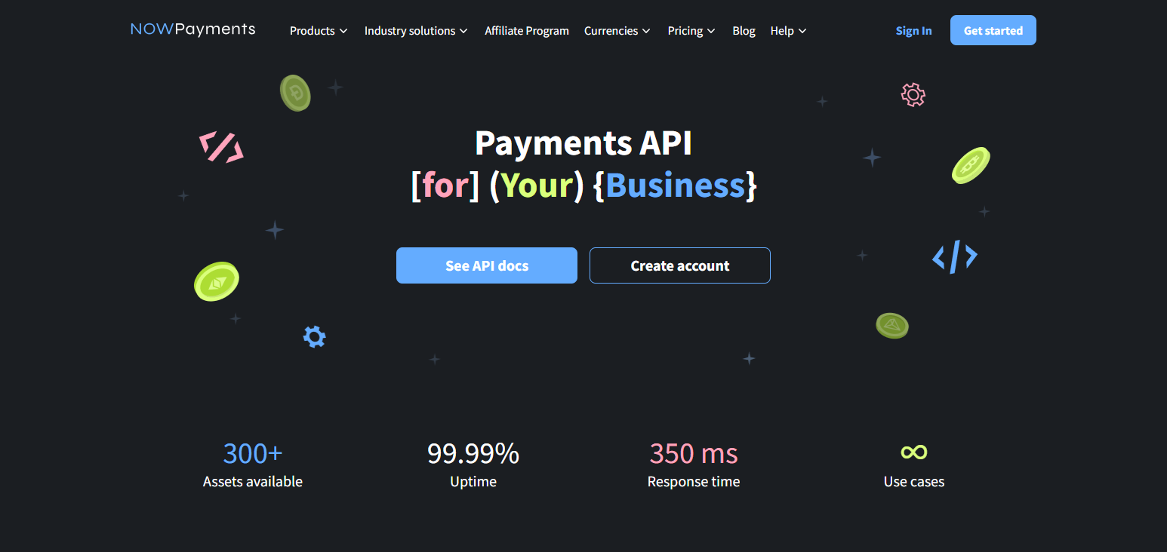
Task: Expand the Industry solutions chevron
Action: click(x=463, y=31)
